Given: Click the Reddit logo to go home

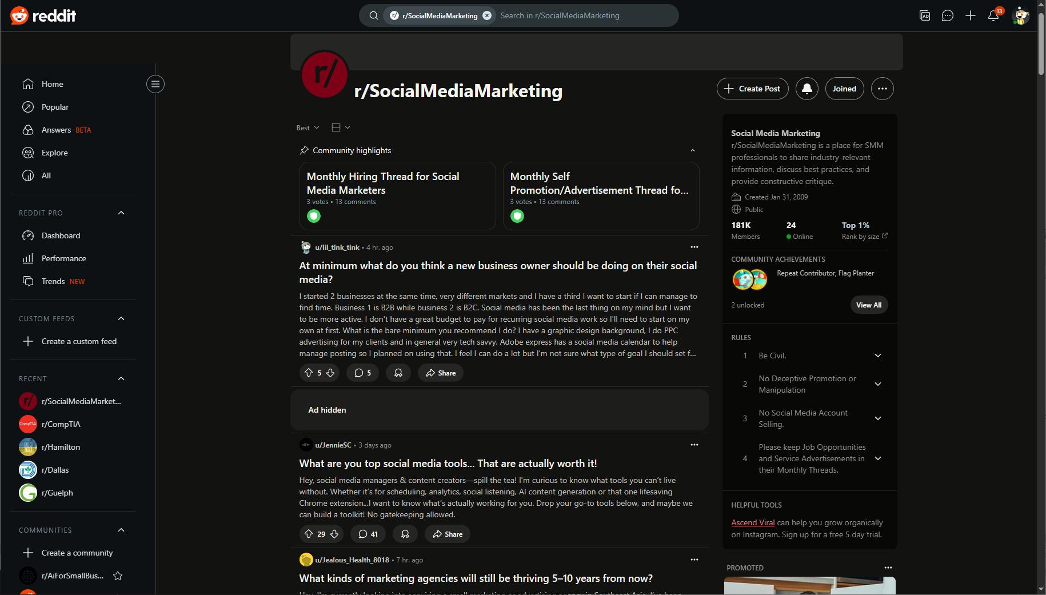Looking at the screenshot, I should pos(43,15).
